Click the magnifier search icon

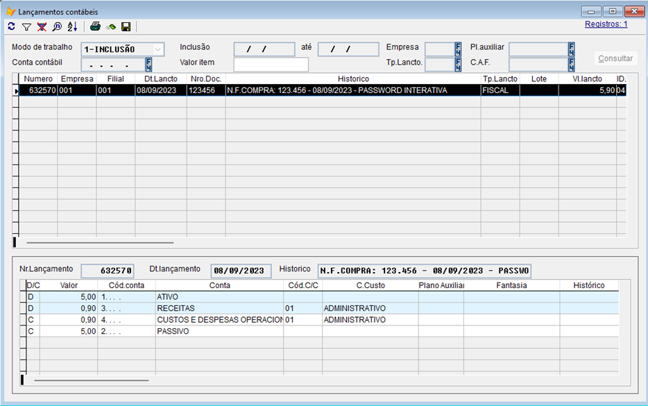click(57, 26)
